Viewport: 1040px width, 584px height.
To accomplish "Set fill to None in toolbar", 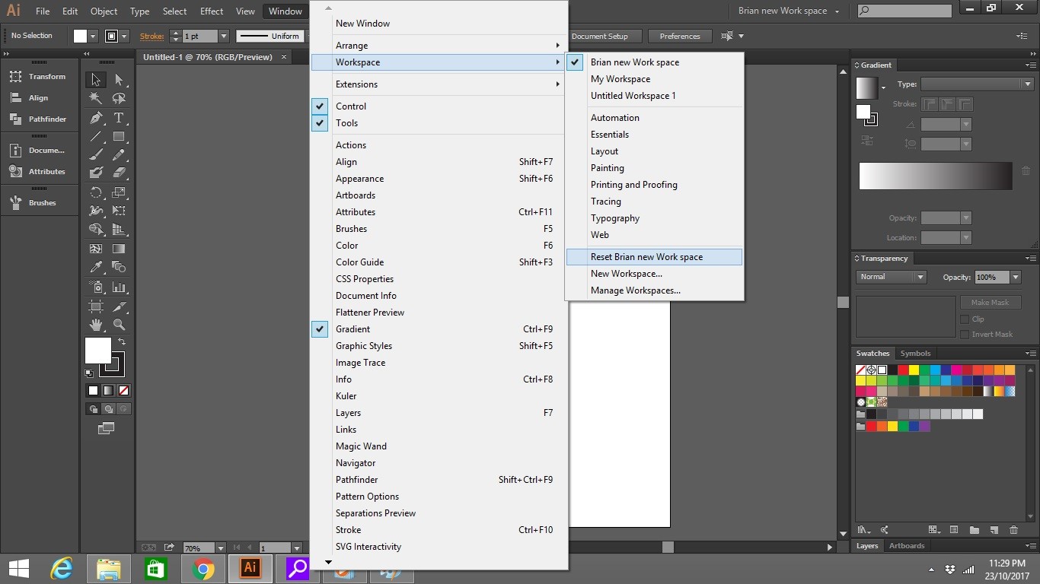I will [x=123, y=390].
